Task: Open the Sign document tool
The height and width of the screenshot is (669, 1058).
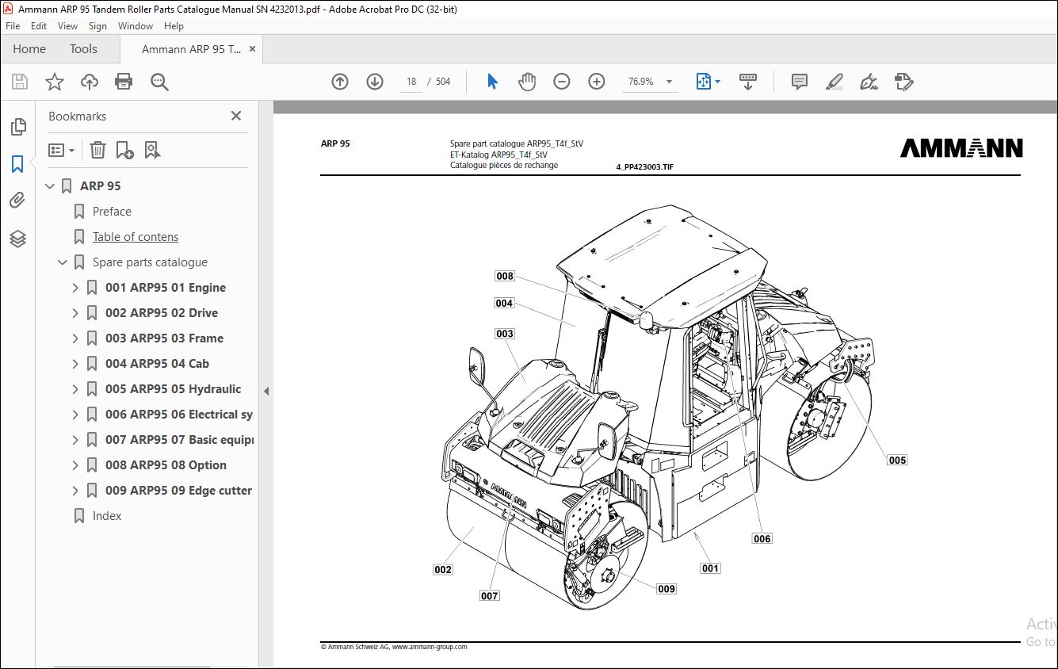Action: pyautogui.click(x=869, y=82)
